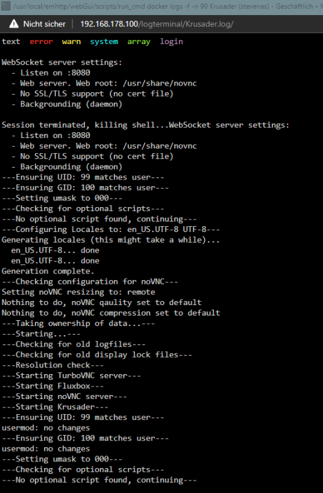Click the 'Session terminated, killing shell' line
Image resolution: width=323 pixels, height=493 pixels.
145,125
